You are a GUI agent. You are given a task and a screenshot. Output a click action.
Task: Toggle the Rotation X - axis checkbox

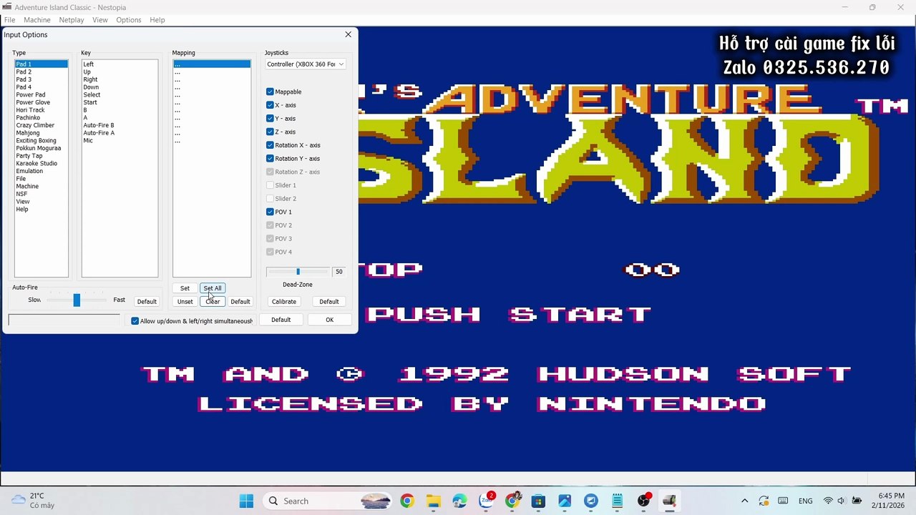(270, 145)
